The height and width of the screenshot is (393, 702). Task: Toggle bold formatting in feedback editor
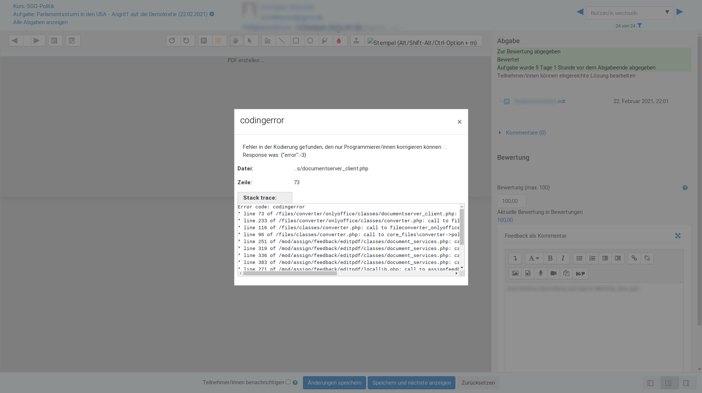coord(550,258)
